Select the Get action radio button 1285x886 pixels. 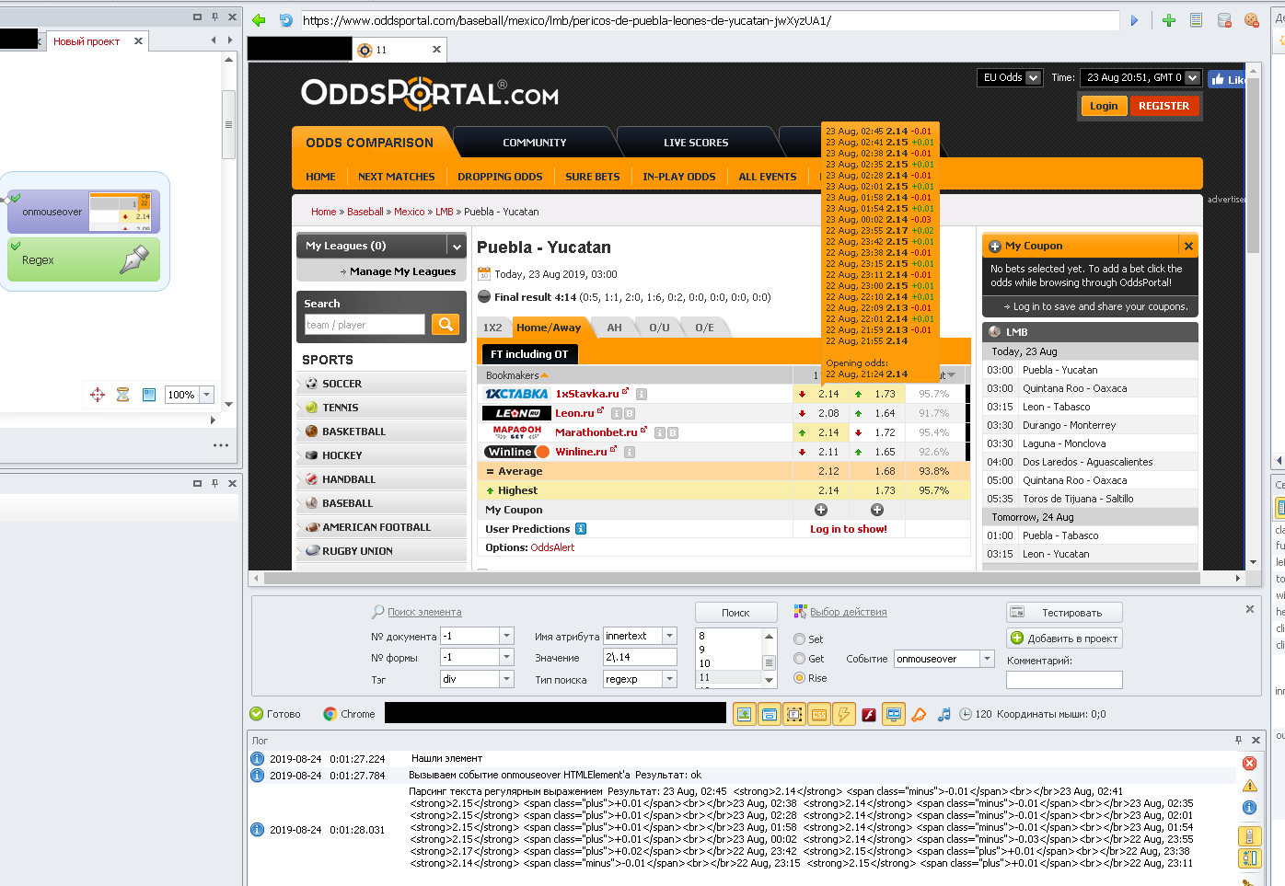point(799,659)
